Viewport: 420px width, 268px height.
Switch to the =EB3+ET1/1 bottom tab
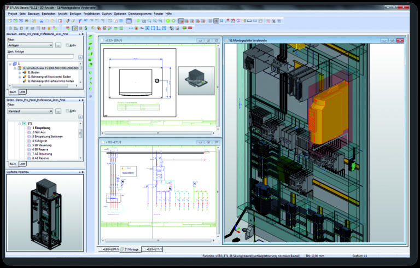152,249
